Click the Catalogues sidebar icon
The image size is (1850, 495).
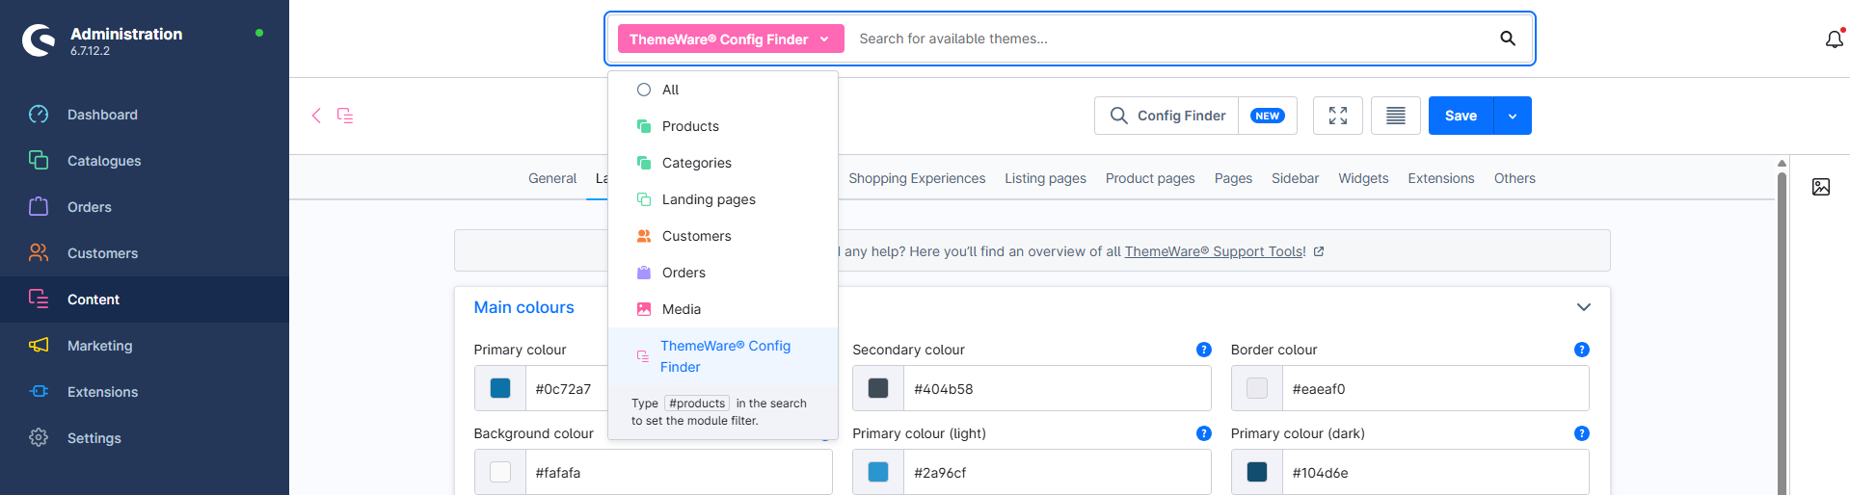tap(39, 160)
